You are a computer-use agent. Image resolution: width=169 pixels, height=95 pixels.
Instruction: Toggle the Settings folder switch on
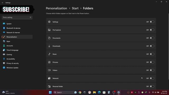coord(152,22)
